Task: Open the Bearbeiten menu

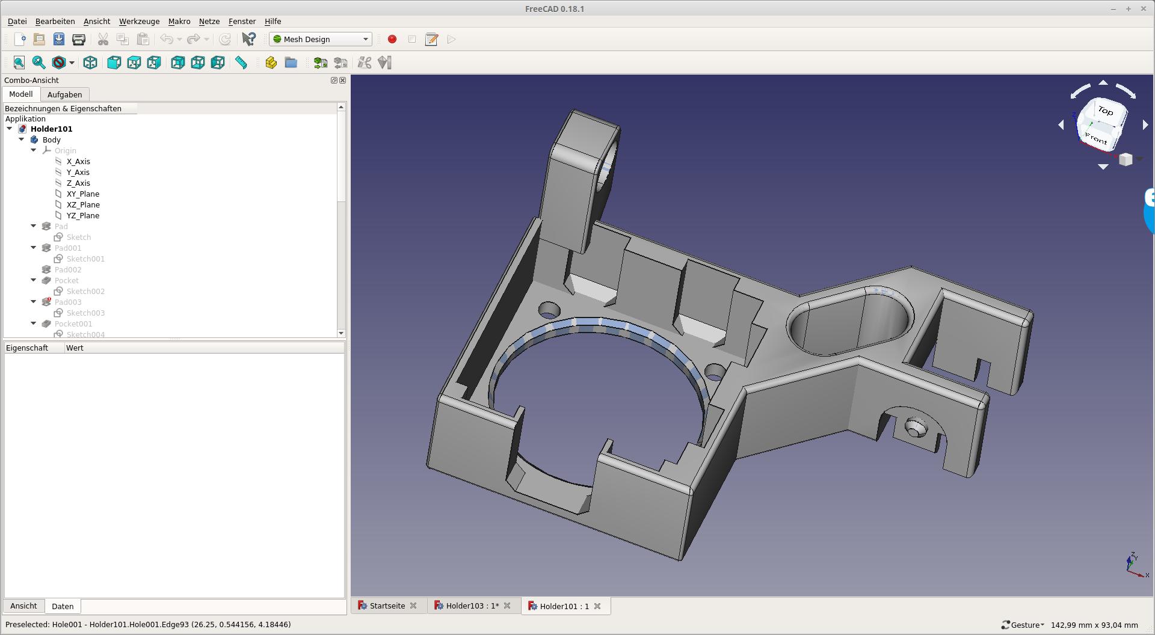Action: (x=55, y=21)
